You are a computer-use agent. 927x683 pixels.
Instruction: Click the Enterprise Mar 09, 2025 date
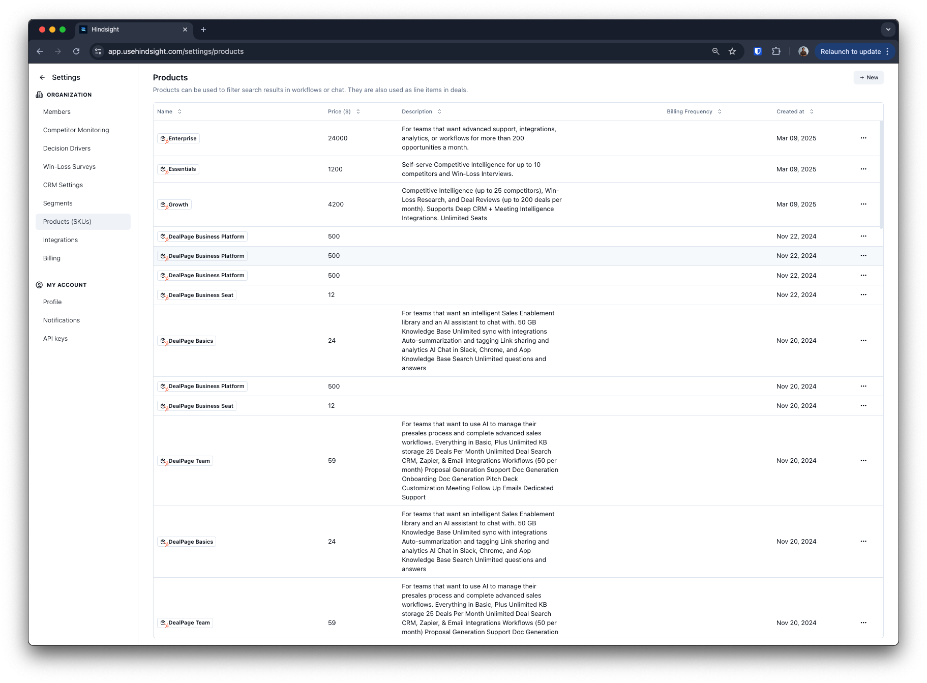click(x=796, y=138)
